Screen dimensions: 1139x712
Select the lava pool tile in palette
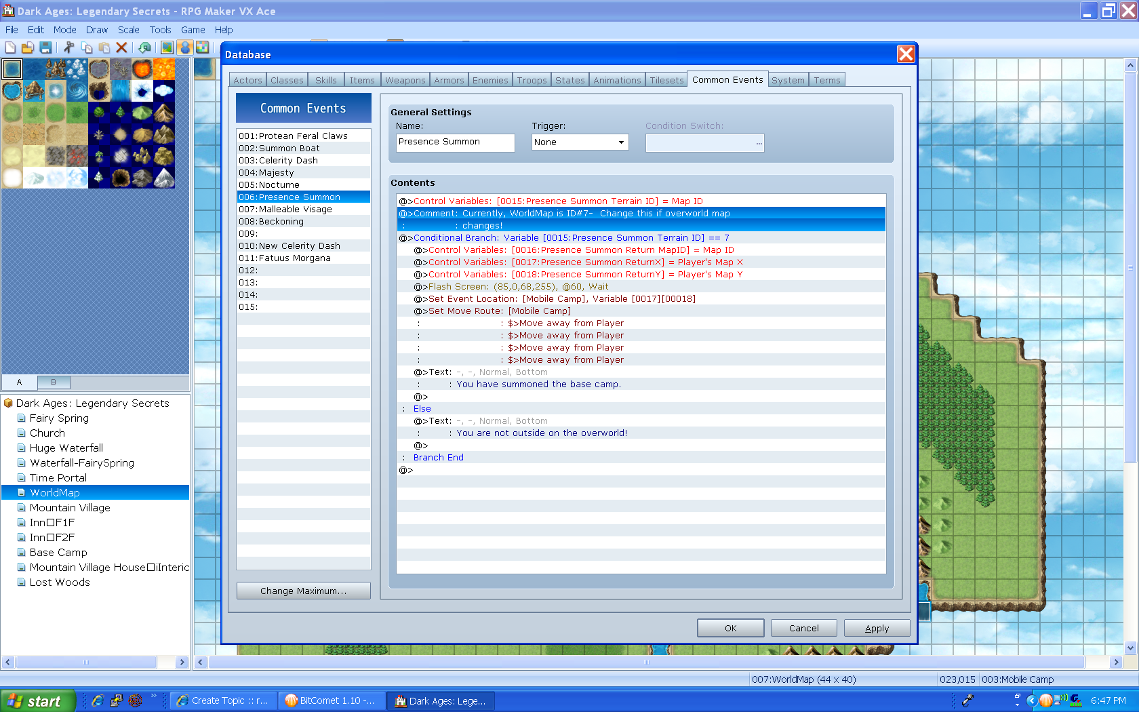coord(142,69)
